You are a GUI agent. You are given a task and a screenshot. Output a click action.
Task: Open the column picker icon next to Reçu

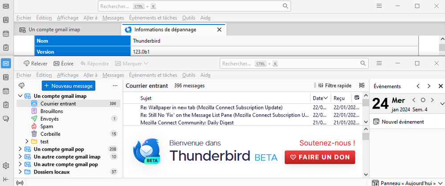[357, 98]
